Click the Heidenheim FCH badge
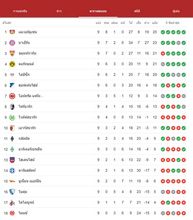The height and width of the screenshot is (220, 193). (12, 160)
